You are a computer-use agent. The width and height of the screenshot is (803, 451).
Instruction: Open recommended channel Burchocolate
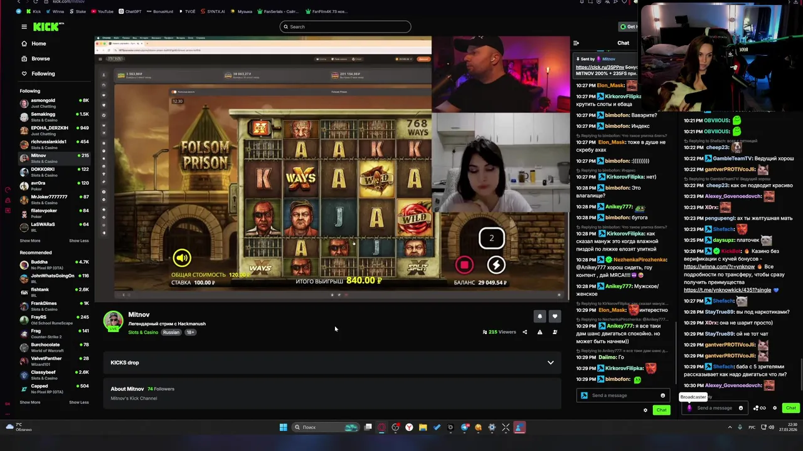(x=54, y=346)
